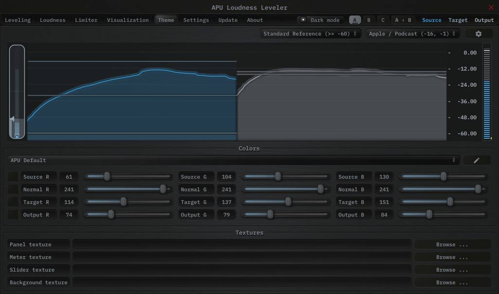Expand the APU Default color theme dropdown

click(x=233, y=160)
